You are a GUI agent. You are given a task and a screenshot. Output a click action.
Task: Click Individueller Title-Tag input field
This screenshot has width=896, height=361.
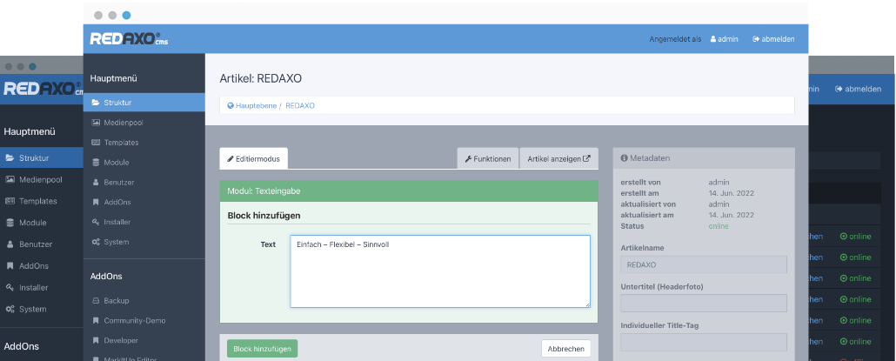coord(704,342)
